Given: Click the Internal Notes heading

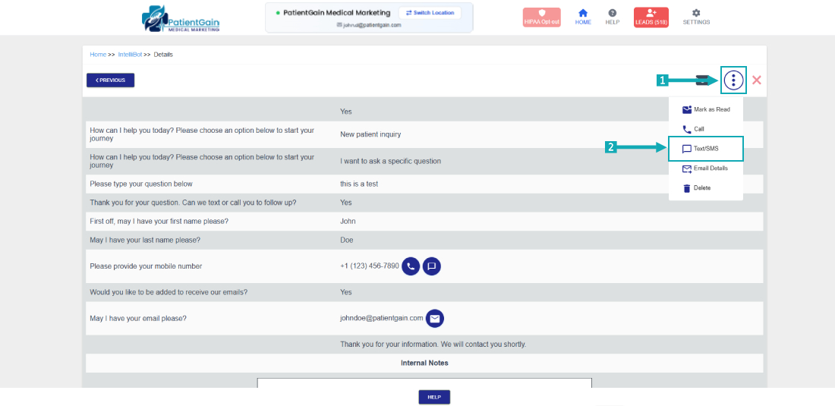Looking at the screenshot, I should 424,364.
